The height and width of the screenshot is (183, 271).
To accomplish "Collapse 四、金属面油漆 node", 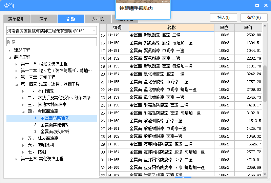I will click(x=23, y=111).
